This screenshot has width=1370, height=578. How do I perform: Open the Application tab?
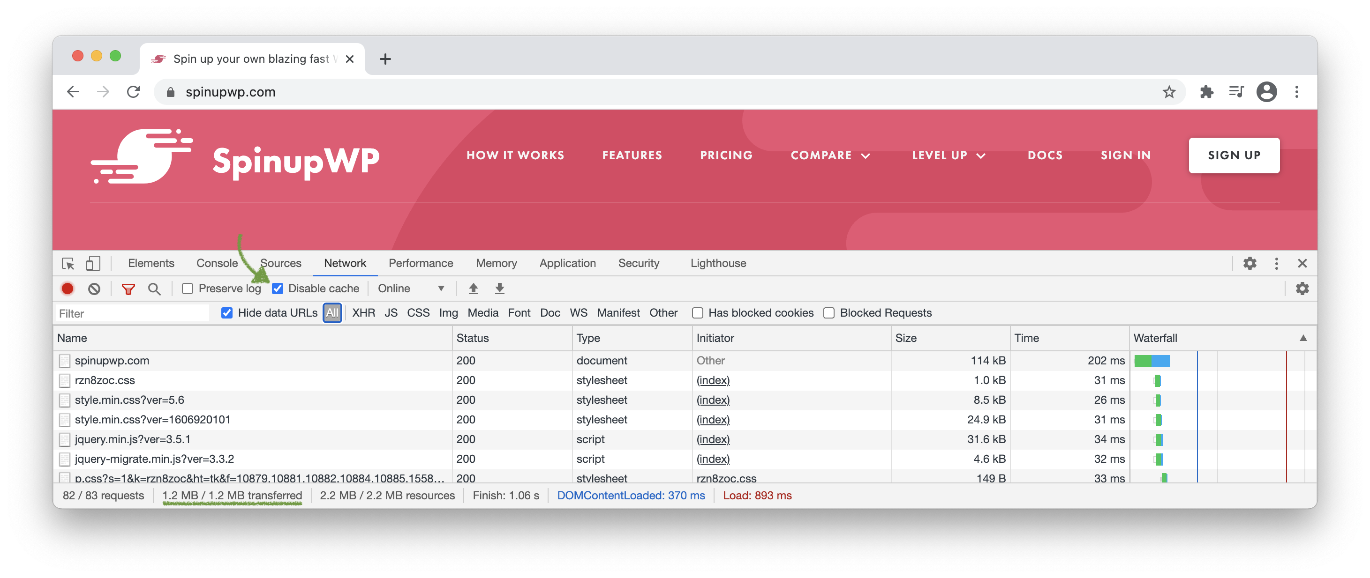(x=567, y=264)
